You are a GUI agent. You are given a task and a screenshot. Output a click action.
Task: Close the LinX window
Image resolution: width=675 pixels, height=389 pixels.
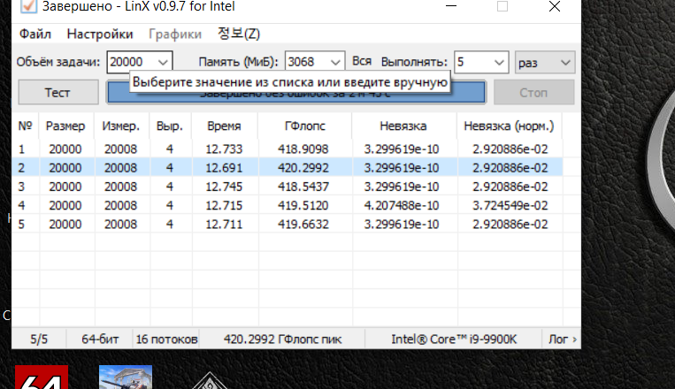coord(555,6)
